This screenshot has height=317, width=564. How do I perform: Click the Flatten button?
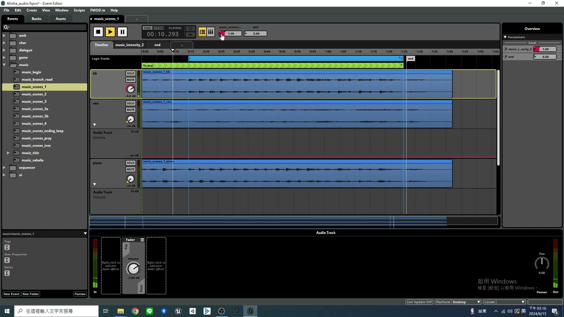click(80, 294)
